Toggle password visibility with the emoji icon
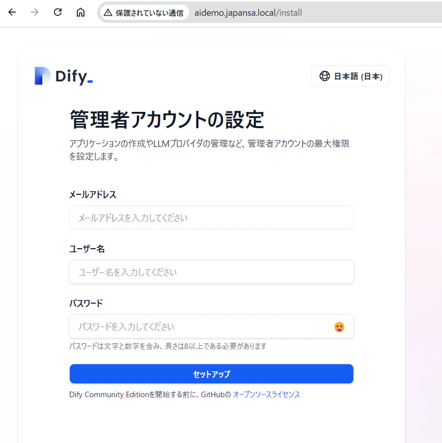The image size is (442, 443). pos(339,327)
